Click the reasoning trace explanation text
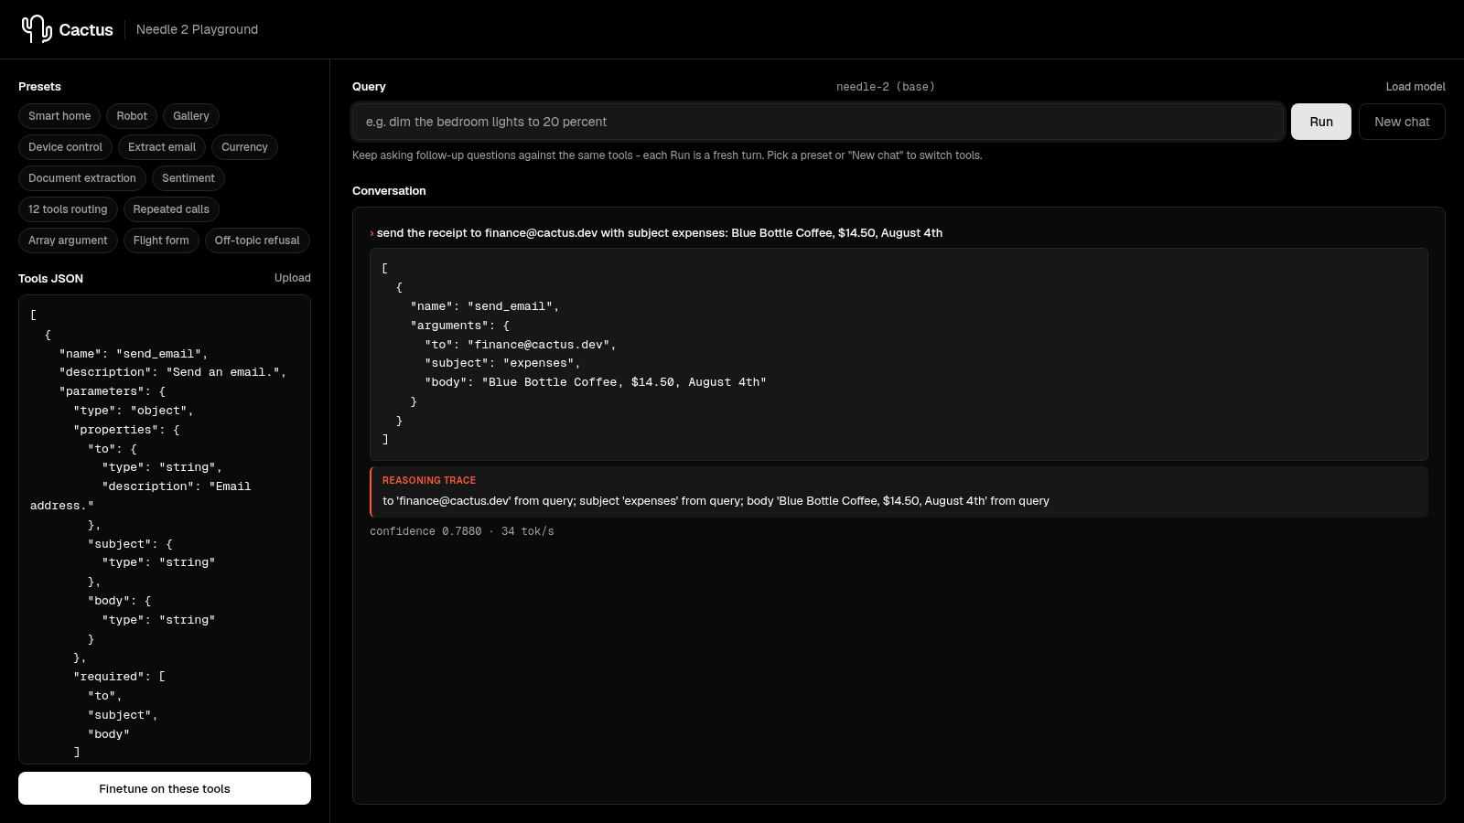Image resolution: width=1464 pixels, height=823 pixels. click(x=716, y=501)
